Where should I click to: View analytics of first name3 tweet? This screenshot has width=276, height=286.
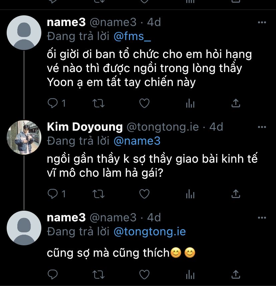190,104
